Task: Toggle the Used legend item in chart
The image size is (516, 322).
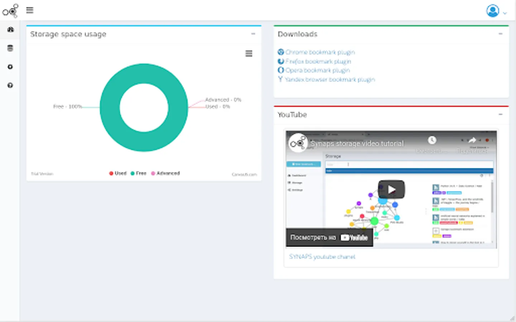Action: [x=118, y=173]
